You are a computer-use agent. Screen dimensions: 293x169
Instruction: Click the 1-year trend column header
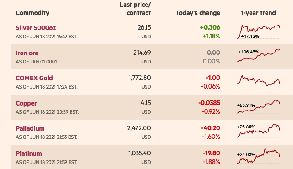click(x=258, y=13)
